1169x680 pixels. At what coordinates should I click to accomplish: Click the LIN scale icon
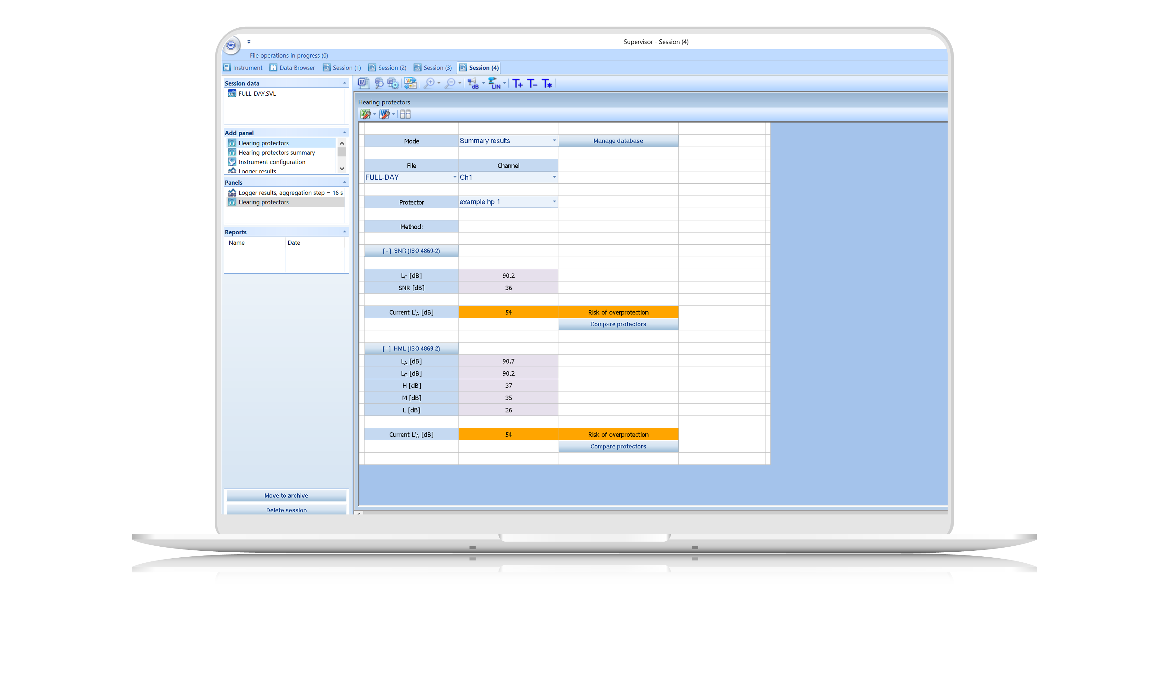click(494, 83)
